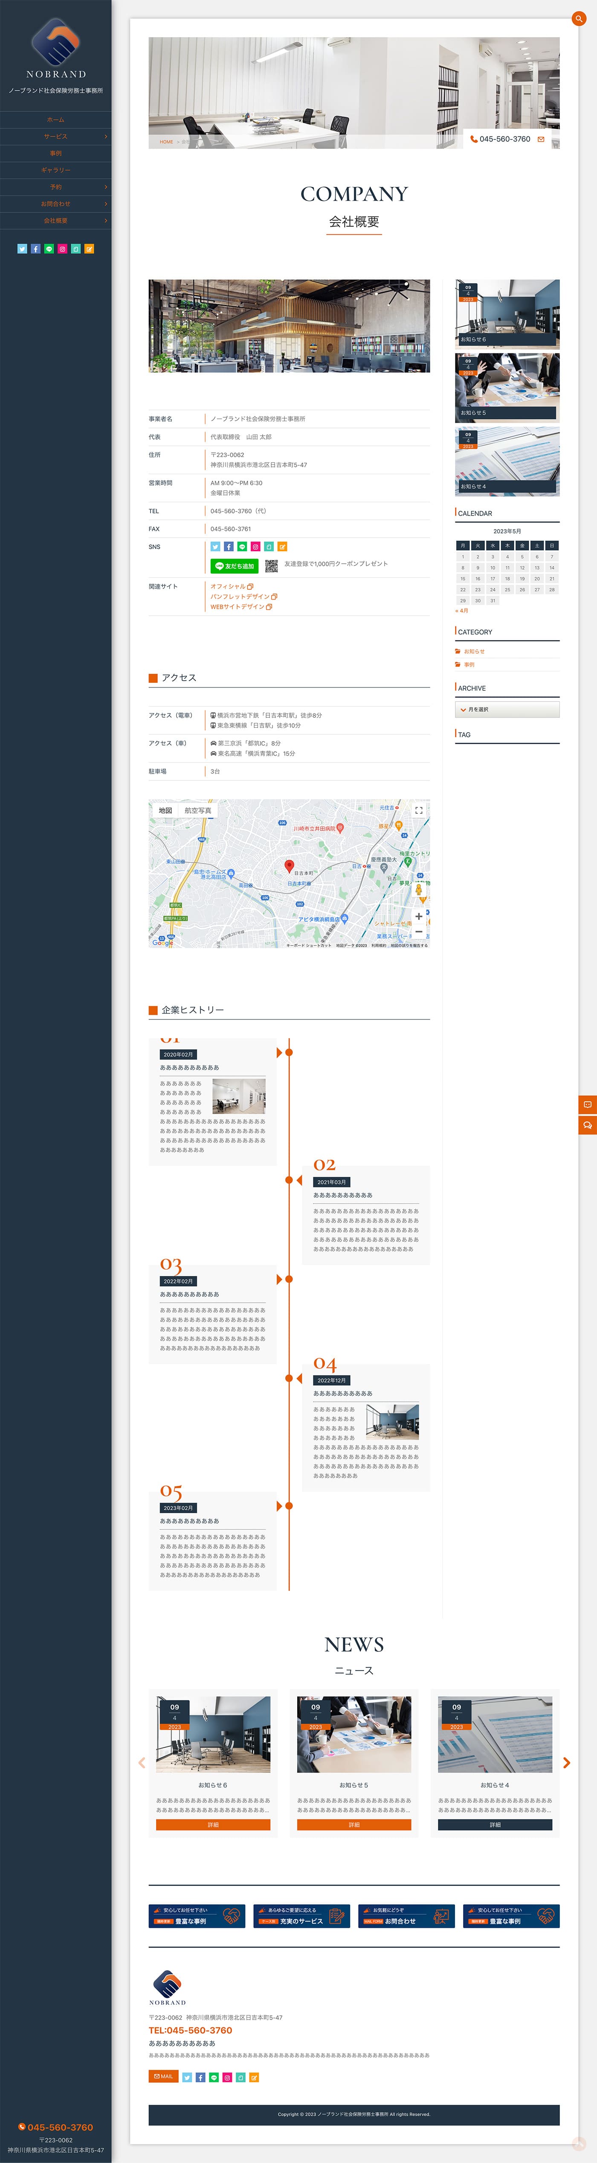597x2163 pixels.
Task: Click the QR code in SNS row
Action: [x=271, y=566]
